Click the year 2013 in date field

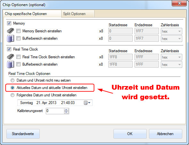coord(52,103)
